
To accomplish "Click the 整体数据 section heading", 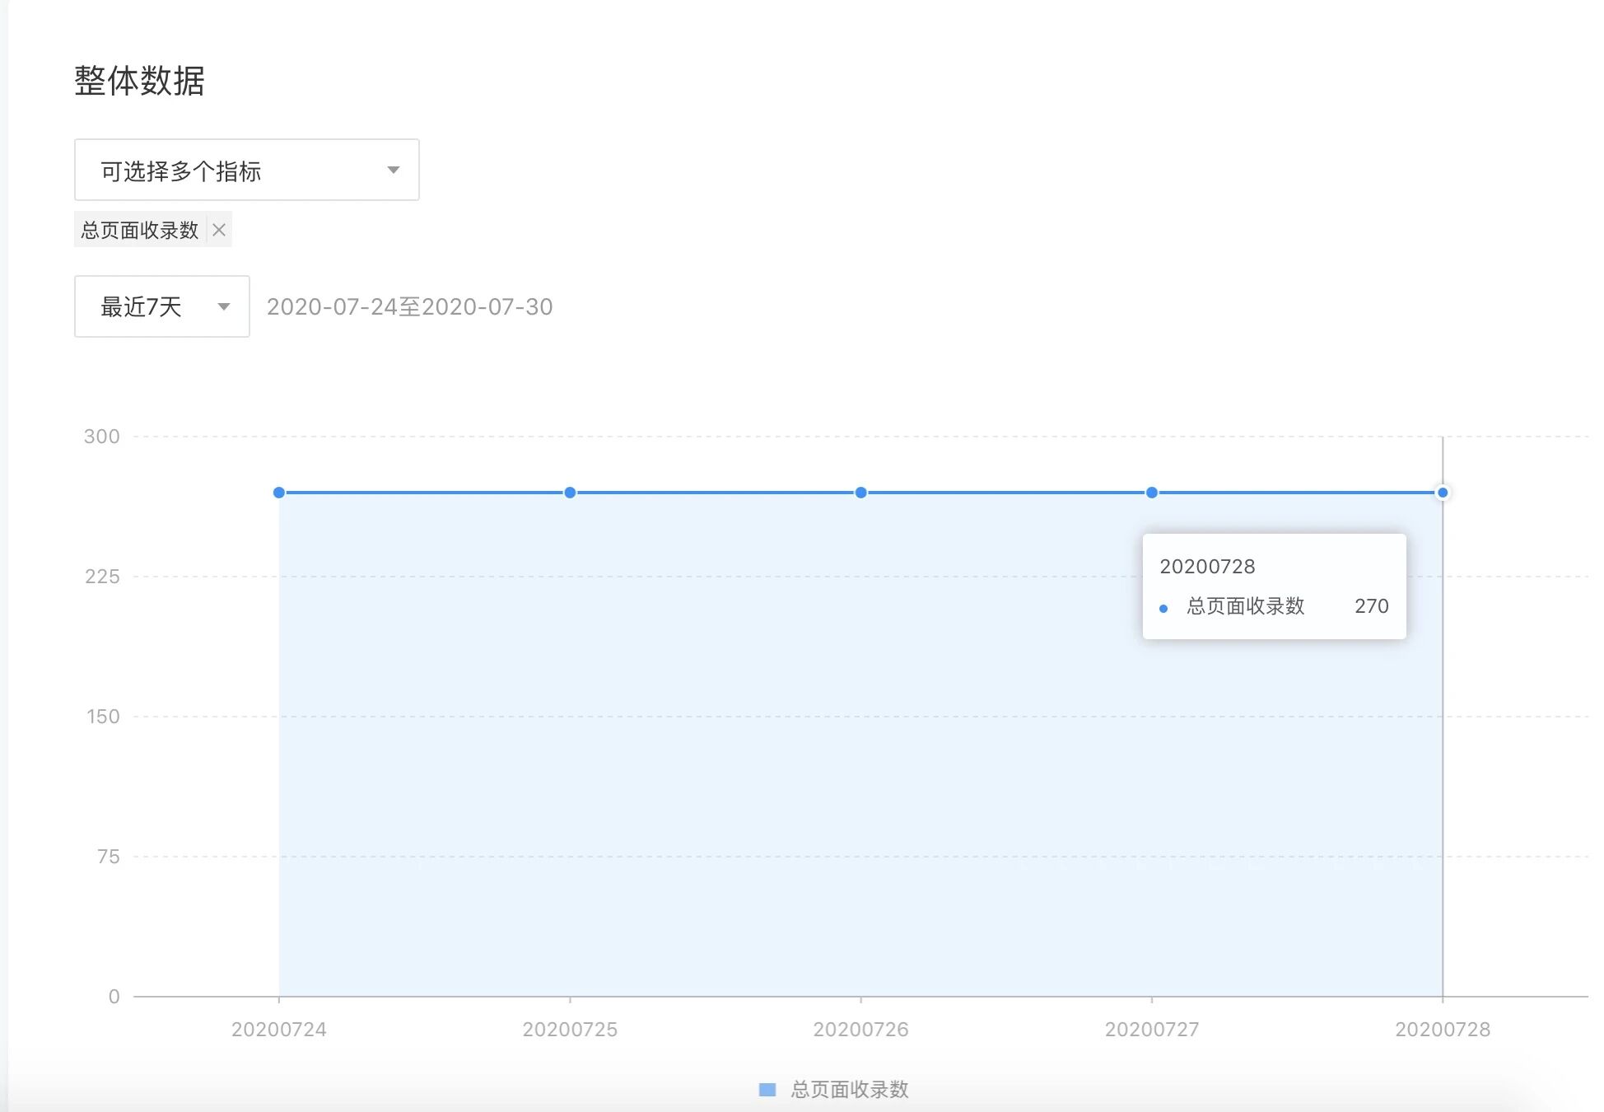I will [x=139, y=81].
